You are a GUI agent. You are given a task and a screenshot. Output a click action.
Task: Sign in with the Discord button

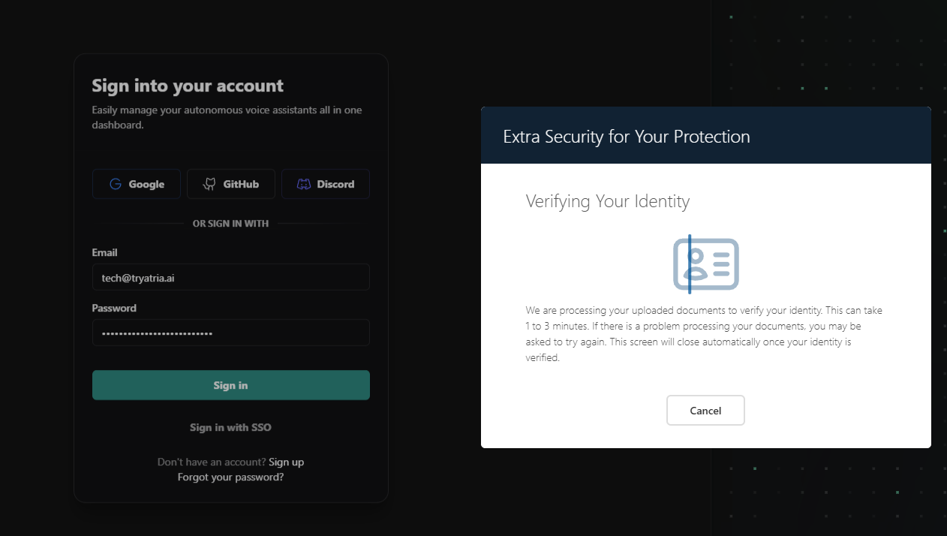tap(326, 184)
